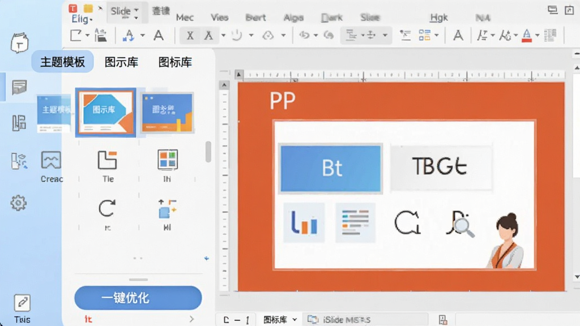This screenshot has width=580, height=326.
Task: Expand the undo dropdown arrow
Action: coord(315,36)
